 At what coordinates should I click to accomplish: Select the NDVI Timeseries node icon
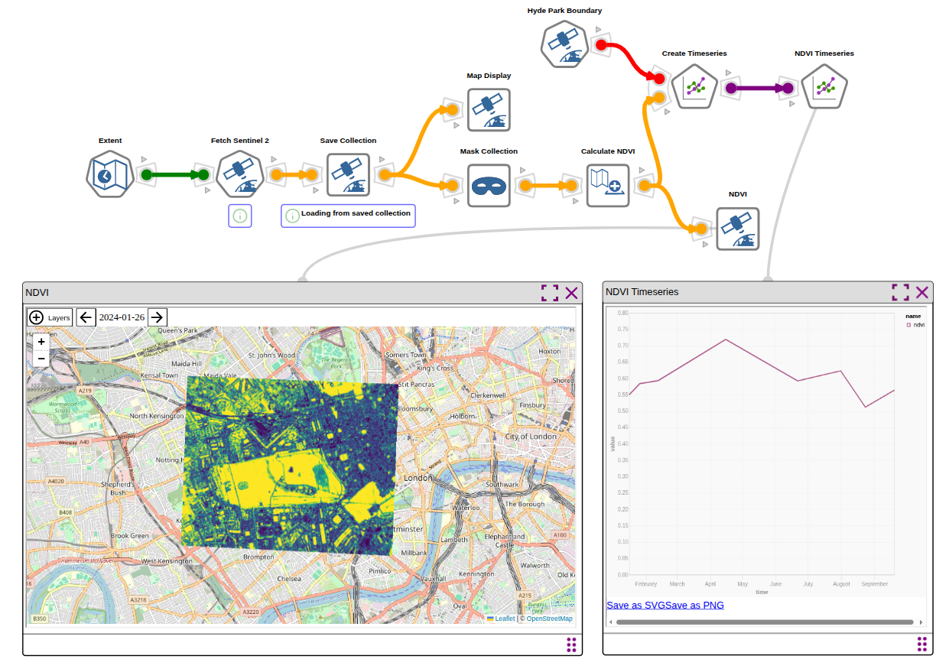tap(824, 87)
